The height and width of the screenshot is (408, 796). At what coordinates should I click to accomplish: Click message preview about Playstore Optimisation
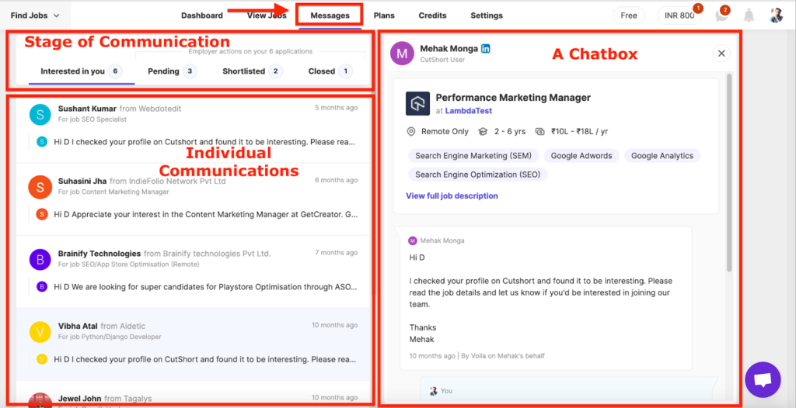[205, 287]
